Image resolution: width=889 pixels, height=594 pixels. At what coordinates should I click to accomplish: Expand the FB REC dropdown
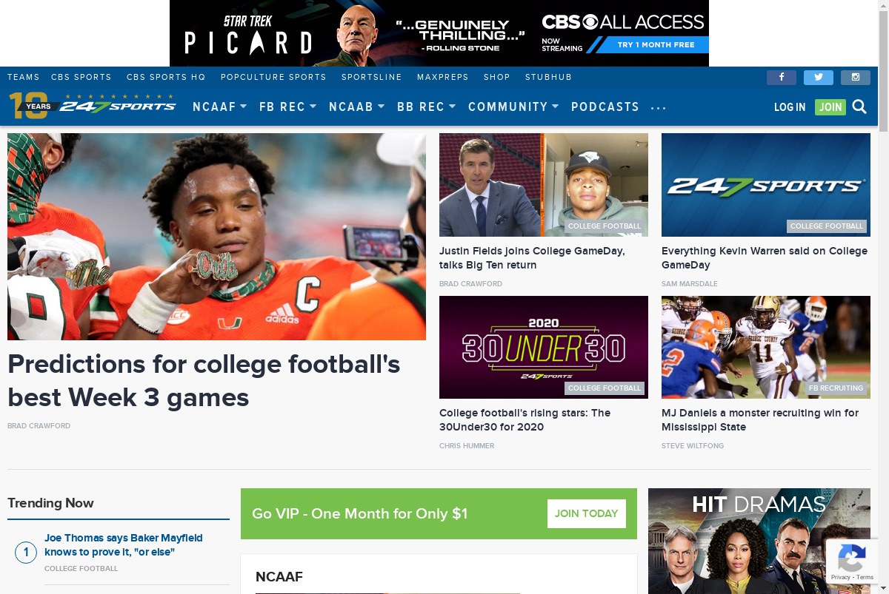click(287, 107)
